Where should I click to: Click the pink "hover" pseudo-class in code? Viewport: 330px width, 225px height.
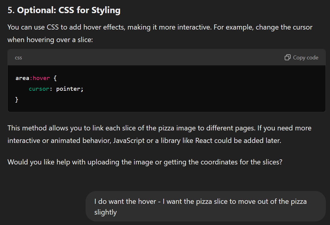41,78
